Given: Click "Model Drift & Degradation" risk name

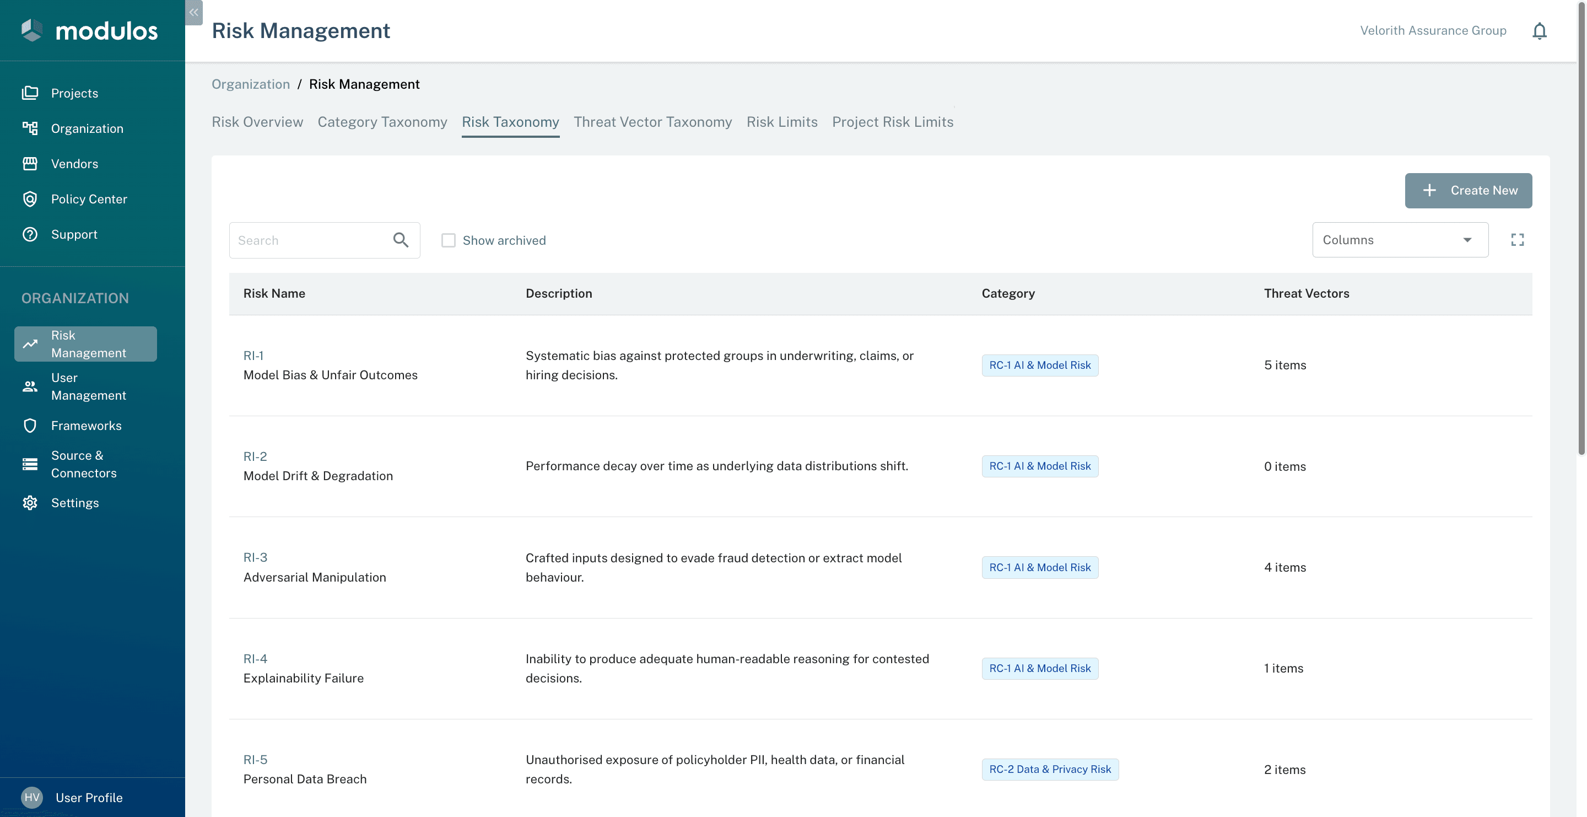Looking at the screenshot, I should [318, 476].
